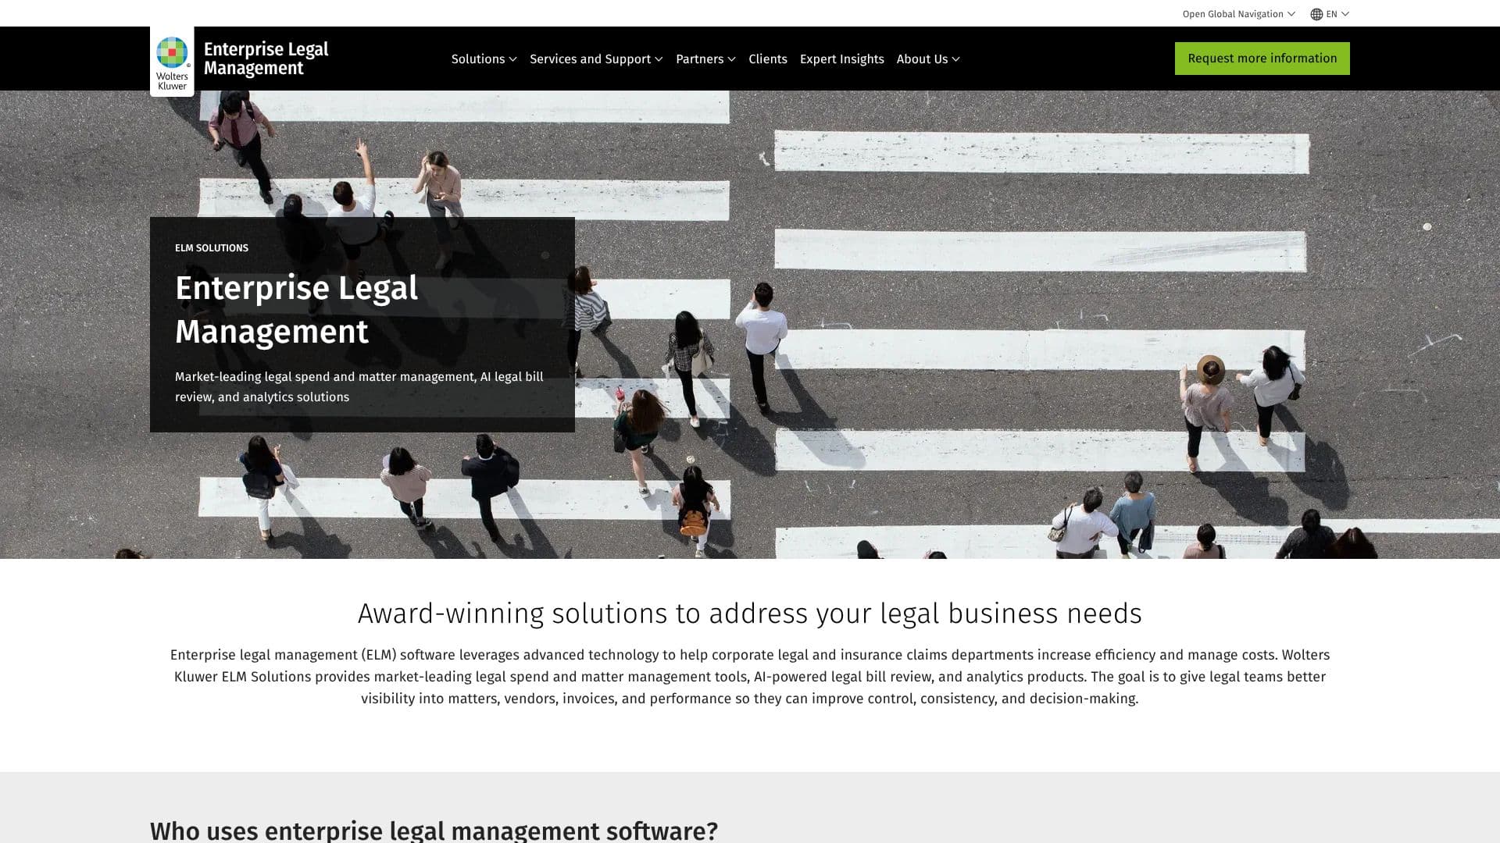Image resolution: width=1500 pixels, height=843 pixels.
Task: Open Expert Insights
Action: click(x=842, y=59)
